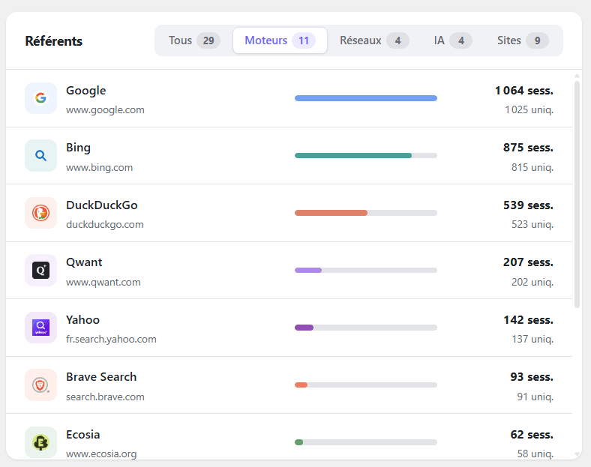Screen dimensions: 591x467
Task: Click the duckduckgo.com domain text
Action: click(x=105, y=224)
